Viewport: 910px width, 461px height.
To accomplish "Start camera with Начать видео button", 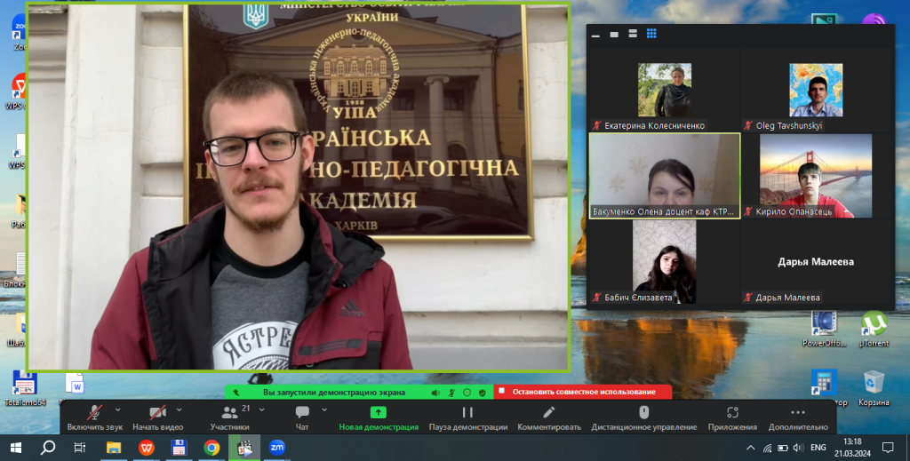I will [157, 418].
